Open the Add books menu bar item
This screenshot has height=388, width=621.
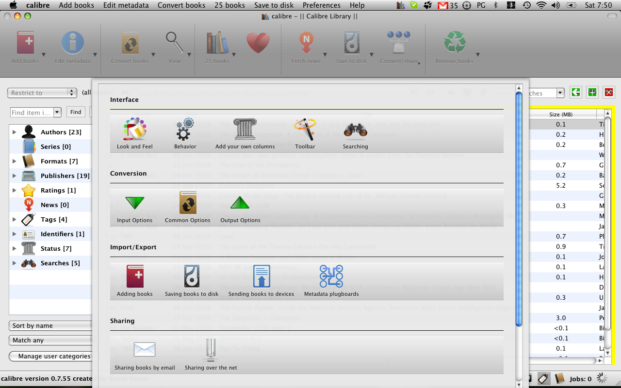(76, 5)
